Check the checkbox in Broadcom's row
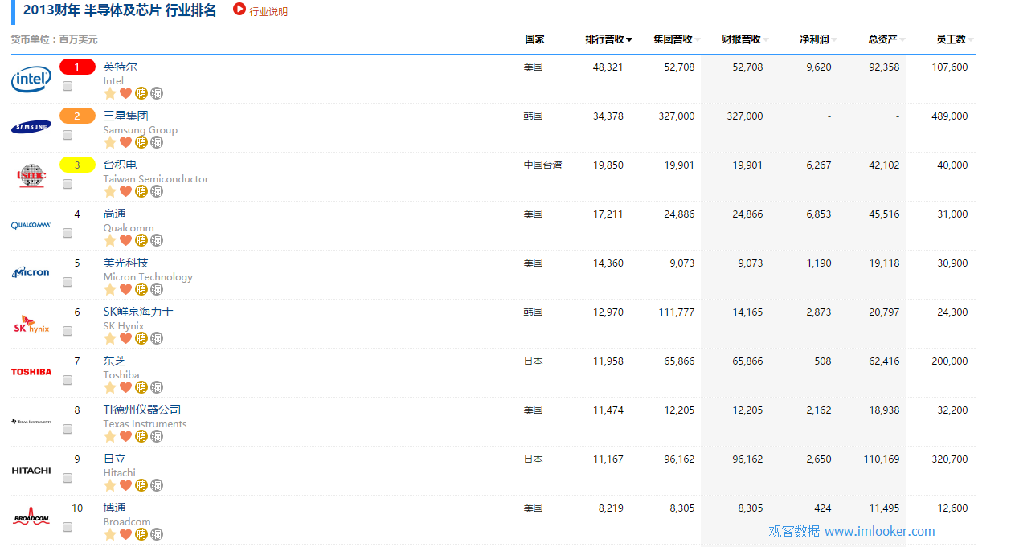 coord(68,527)
